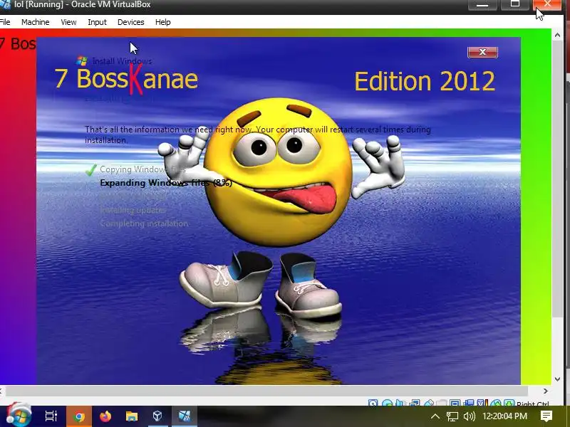Expand hidden system tray icons chevron

coord(435,416)
